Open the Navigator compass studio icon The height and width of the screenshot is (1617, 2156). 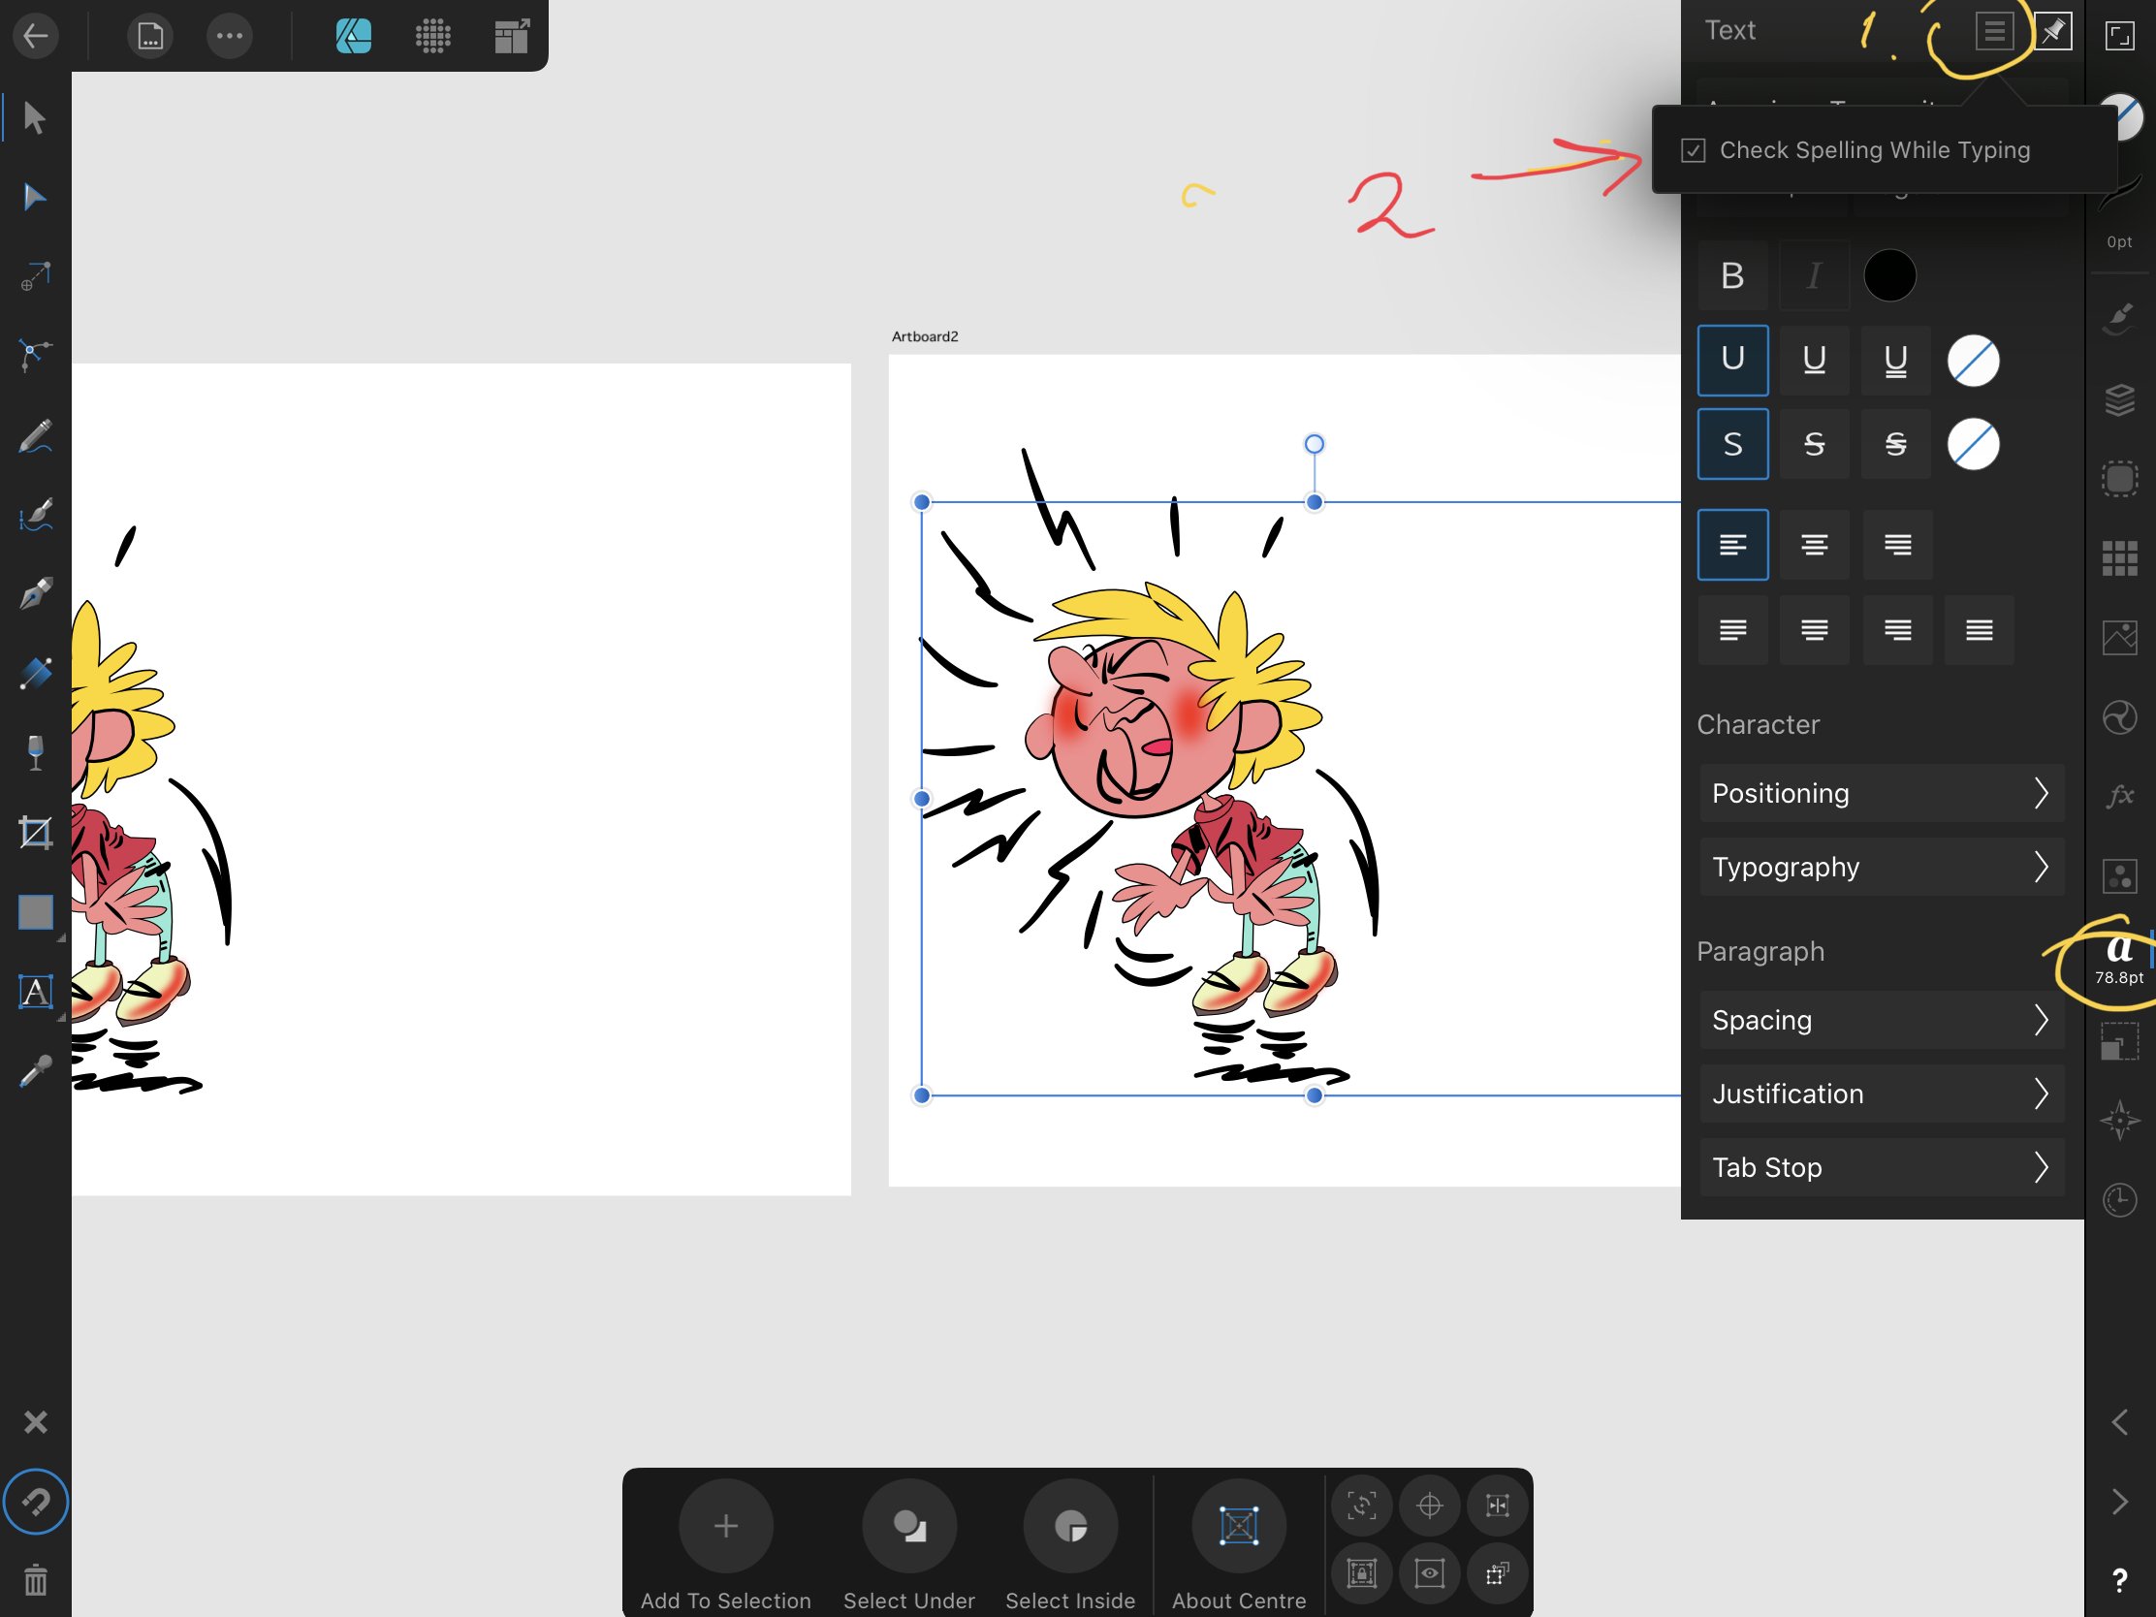pos(2120,1120)
